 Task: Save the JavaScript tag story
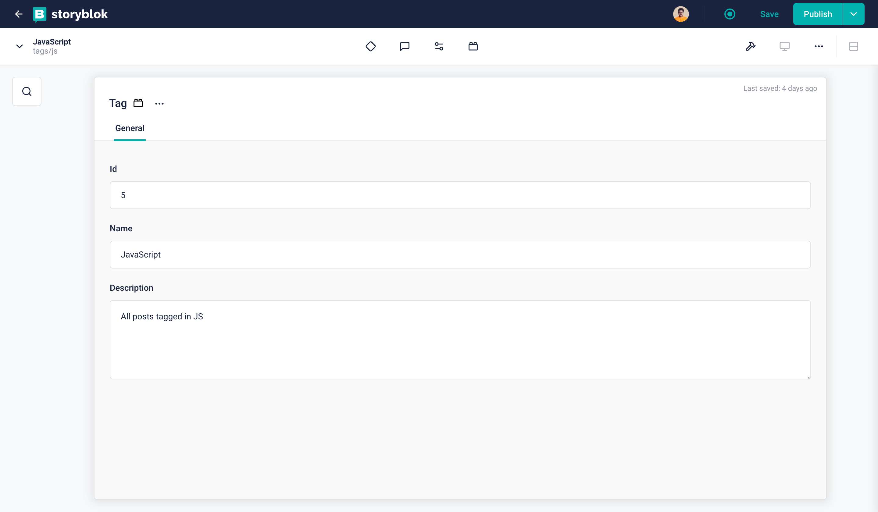[x=769, y=14]
